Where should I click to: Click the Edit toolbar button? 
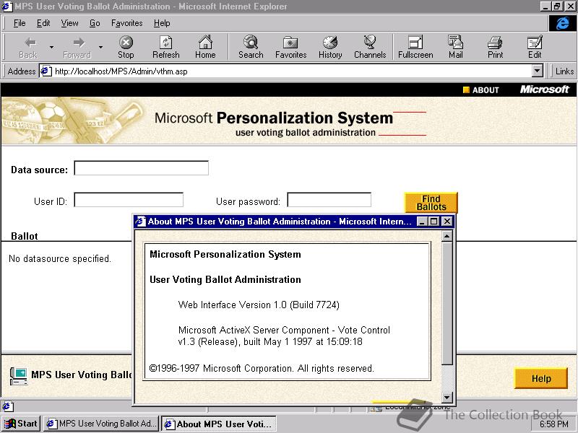(x=535, y=47)
